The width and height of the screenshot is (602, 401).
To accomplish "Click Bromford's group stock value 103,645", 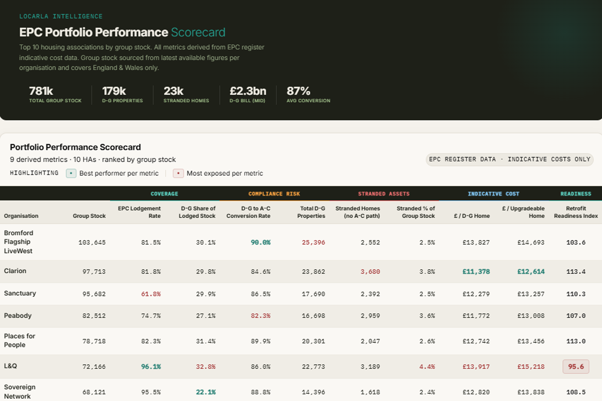I will (x=92, y=242).
